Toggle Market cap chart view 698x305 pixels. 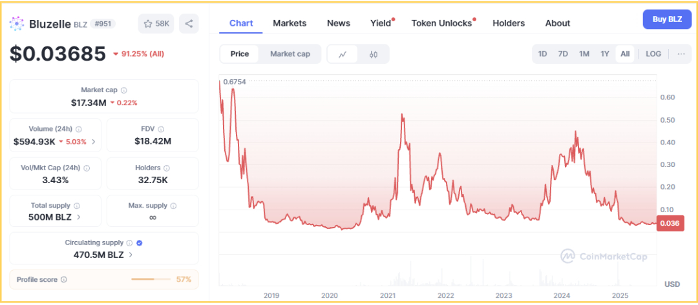click(x=290, y=54)
